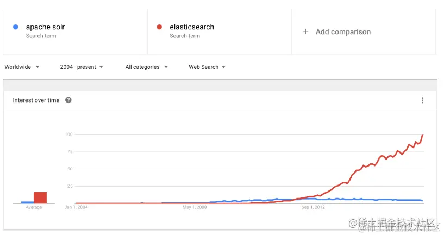Click the red Average bar for elasticsearch
The image size is (444, 236).
(40, 197)
